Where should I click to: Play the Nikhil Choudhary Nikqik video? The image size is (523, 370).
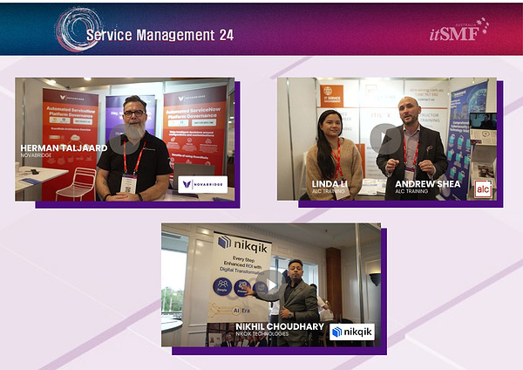click(x=270, y=285)
